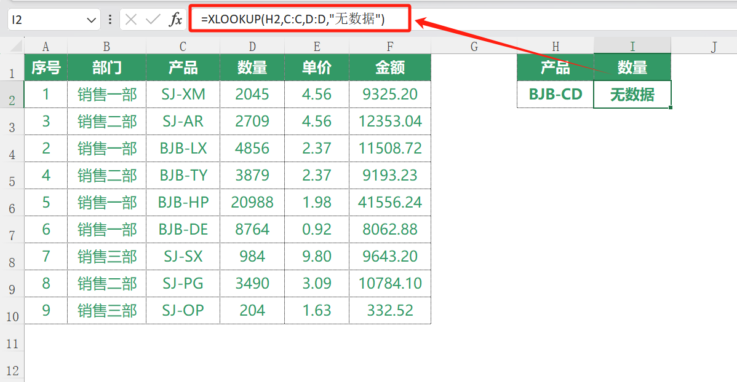Click the quantity cell 20988
Image resolution: width=737 pixels, height=382 pixels.
[252, 202]
